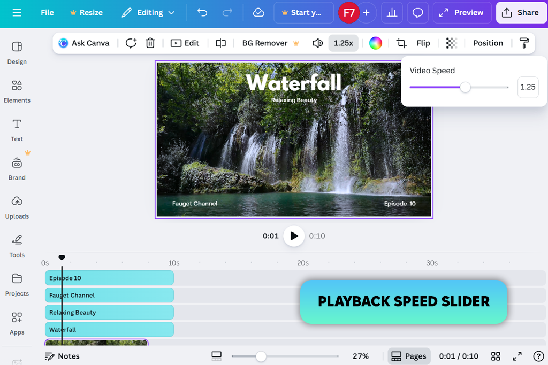The image size is (548, 365).
Task: Open the Tools panel
Action: click(17, 246)
